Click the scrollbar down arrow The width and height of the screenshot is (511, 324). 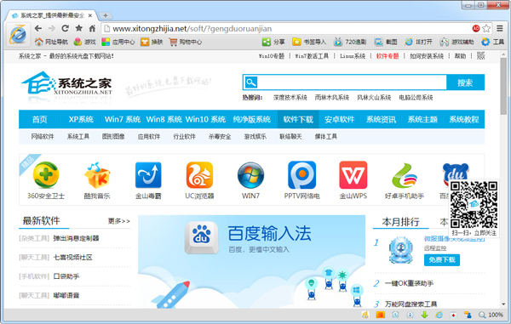point(503,304)
